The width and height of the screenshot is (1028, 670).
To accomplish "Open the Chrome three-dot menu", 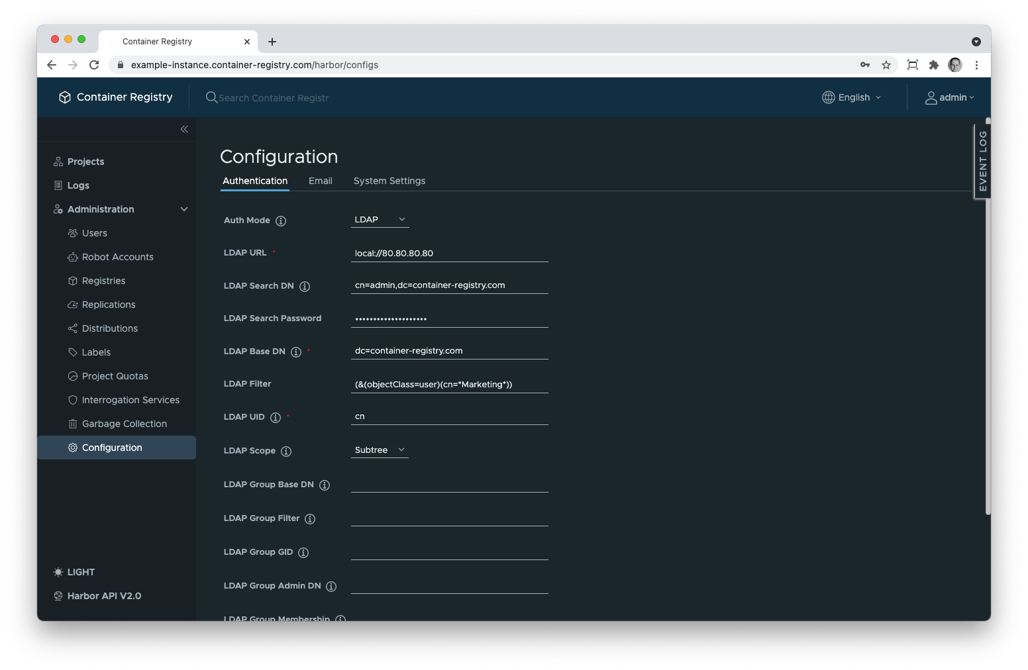I will pyautogui.click(x=976, y=65).
